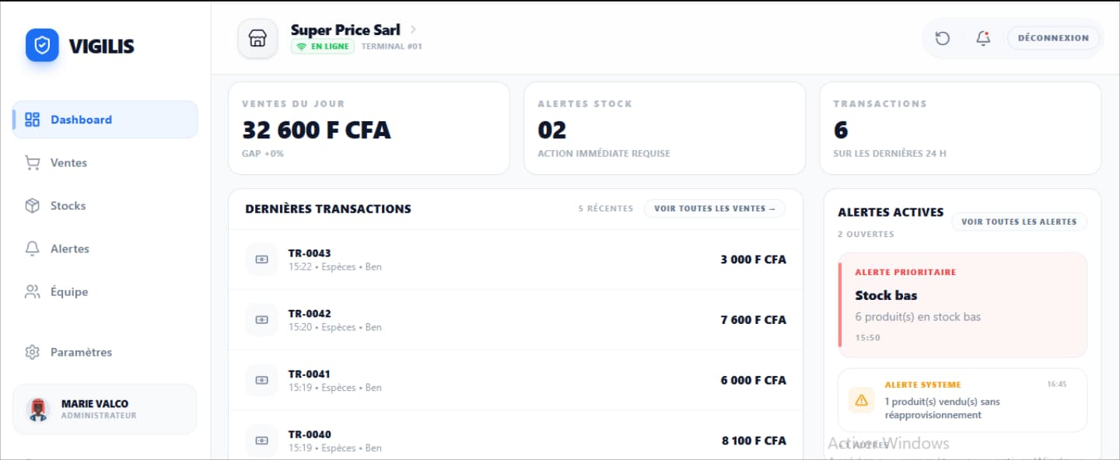The width and height of the screenshot is (1120, 460).
Task: Expand the chevron next to Super Price Sarl
Action: click(x=413, y=29)
